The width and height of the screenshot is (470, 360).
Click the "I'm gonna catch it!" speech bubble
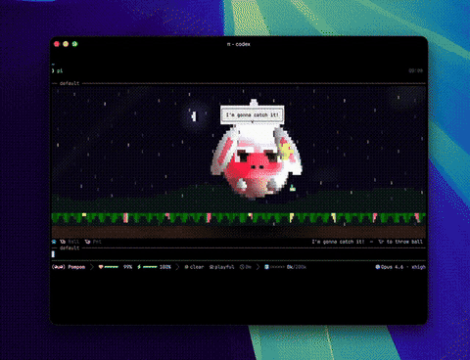[252, 114]
